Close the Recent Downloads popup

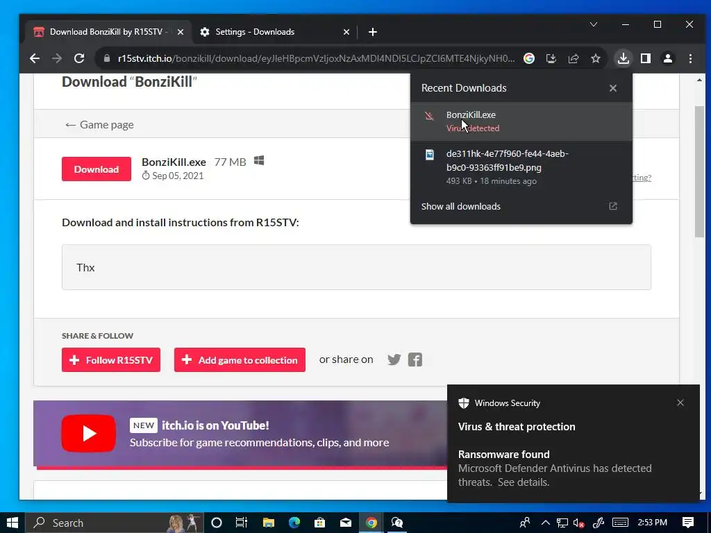pyautogui.click(x=613, y=88)
